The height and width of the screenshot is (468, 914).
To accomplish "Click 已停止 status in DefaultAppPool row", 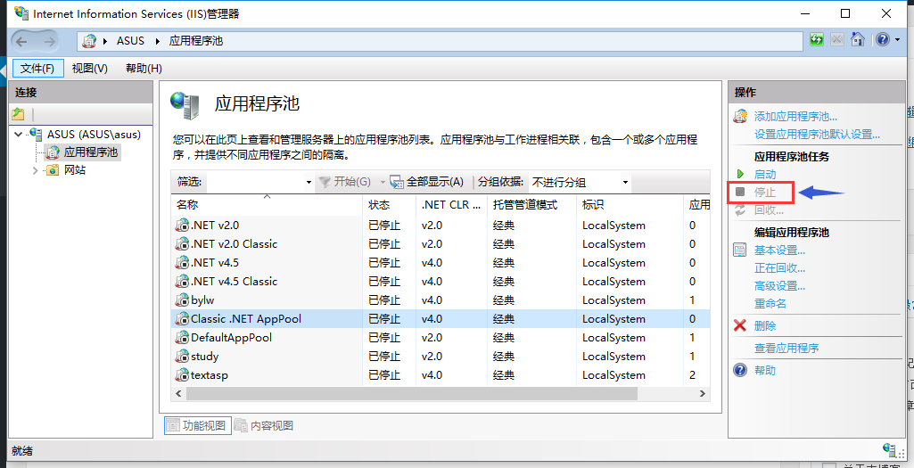I will click(x=384, y=338).
